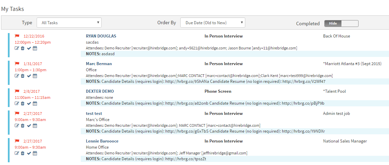Click the DEXTER DEMO candidate name
The width and height of the screenshot is (389, 165).
[100, 91]
